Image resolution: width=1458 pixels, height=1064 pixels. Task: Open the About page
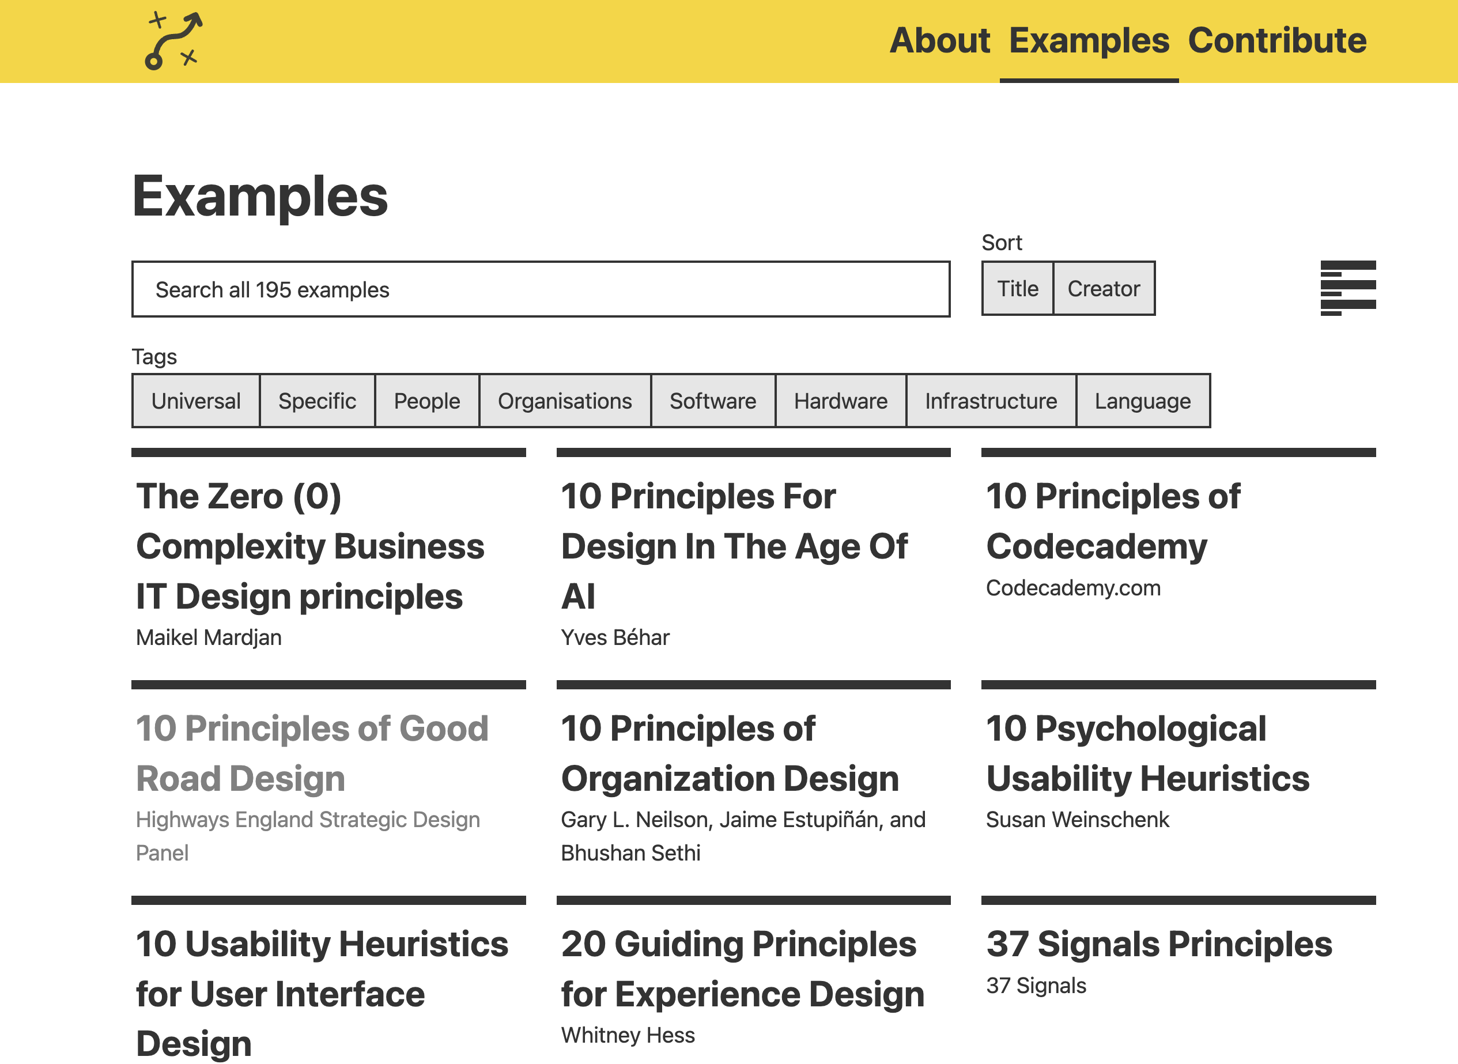[939, 40]
